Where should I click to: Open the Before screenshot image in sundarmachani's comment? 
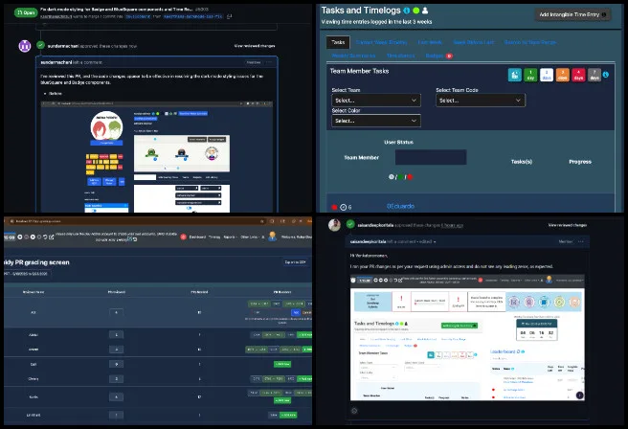point(157,157)
